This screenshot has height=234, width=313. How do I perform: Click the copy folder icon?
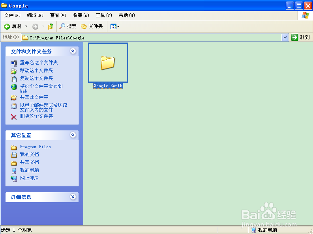14,79
